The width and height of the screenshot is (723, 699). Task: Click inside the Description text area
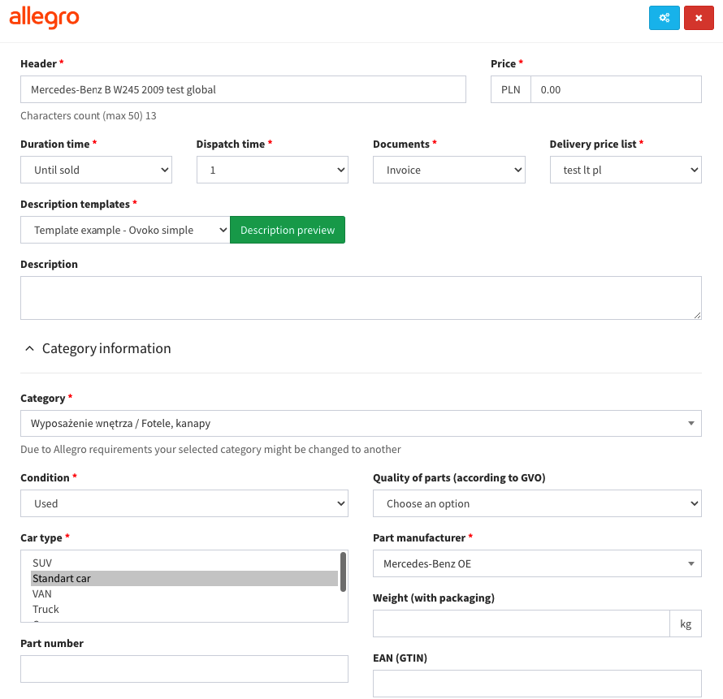[x=361, y=297]
